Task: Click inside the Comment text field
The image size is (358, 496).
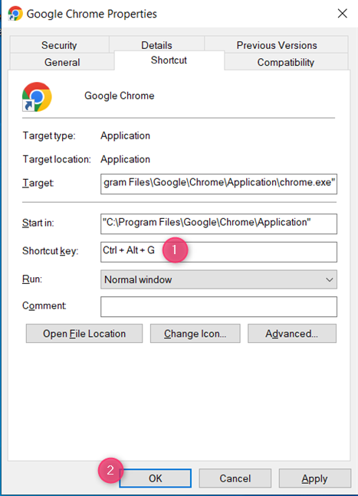Action: [x=218, y=306]
